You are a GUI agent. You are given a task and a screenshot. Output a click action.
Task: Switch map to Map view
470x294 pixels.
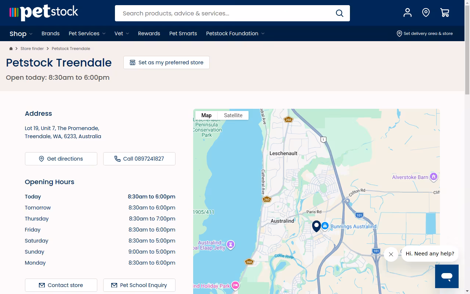pyautogui.click(x=206, y=115)
